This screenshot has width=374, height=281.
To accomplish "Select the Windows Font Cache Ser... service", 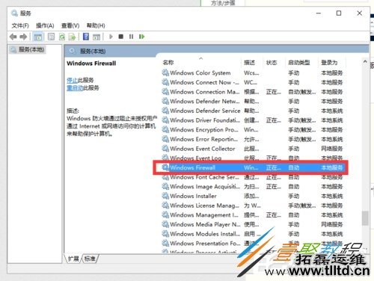I will [x=253, y=177].
